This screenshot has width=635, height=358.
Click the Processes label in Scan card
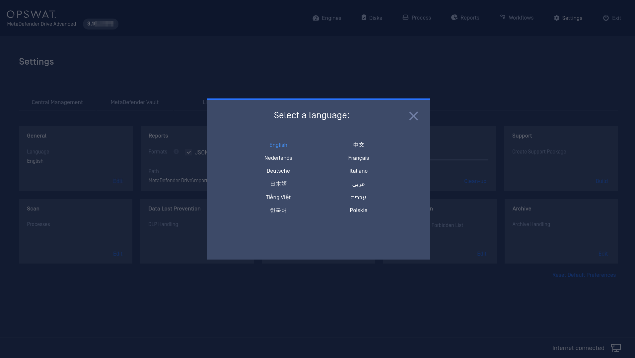coord(38,224)
